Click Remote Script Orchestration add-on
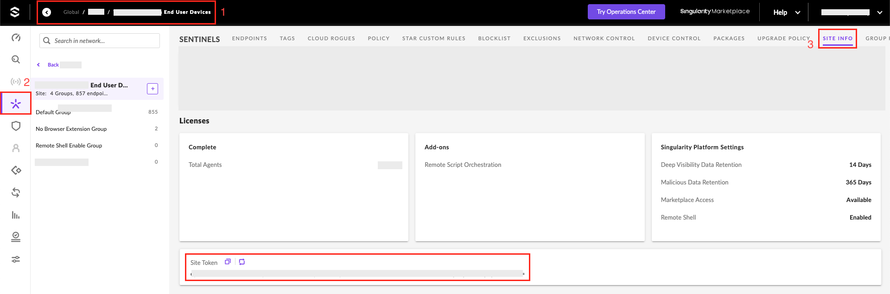Viewport: 890px width, 294px height. tap(463, 165)
